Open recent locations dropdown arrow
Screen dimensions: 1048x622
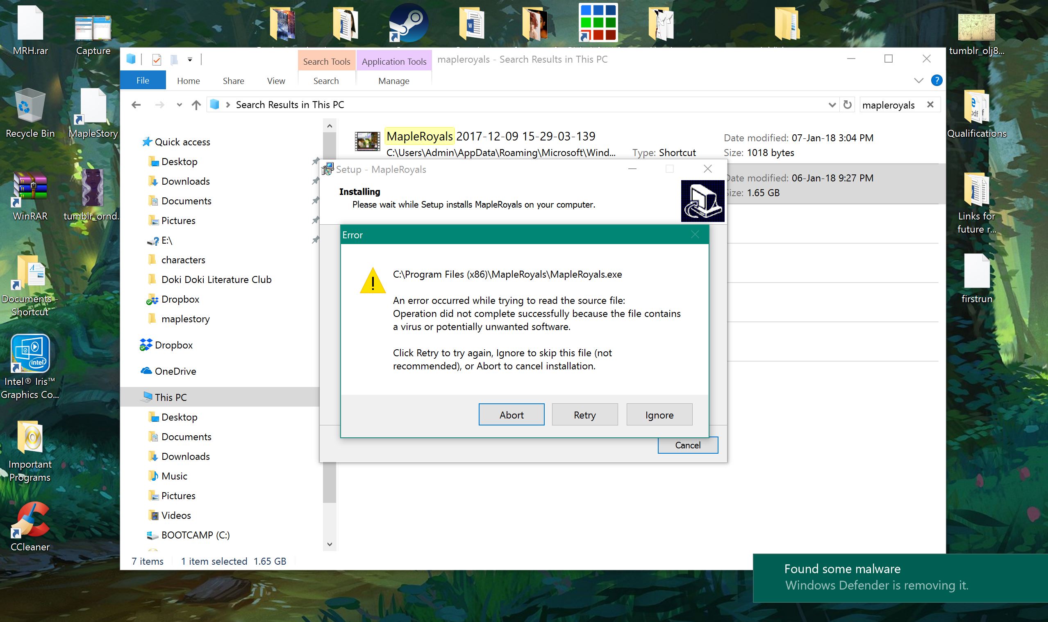point(180,105)
